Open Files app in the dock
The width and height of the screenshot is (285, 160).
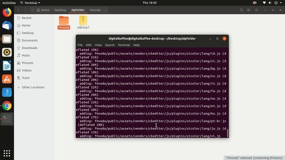click(x=7, y=39)
